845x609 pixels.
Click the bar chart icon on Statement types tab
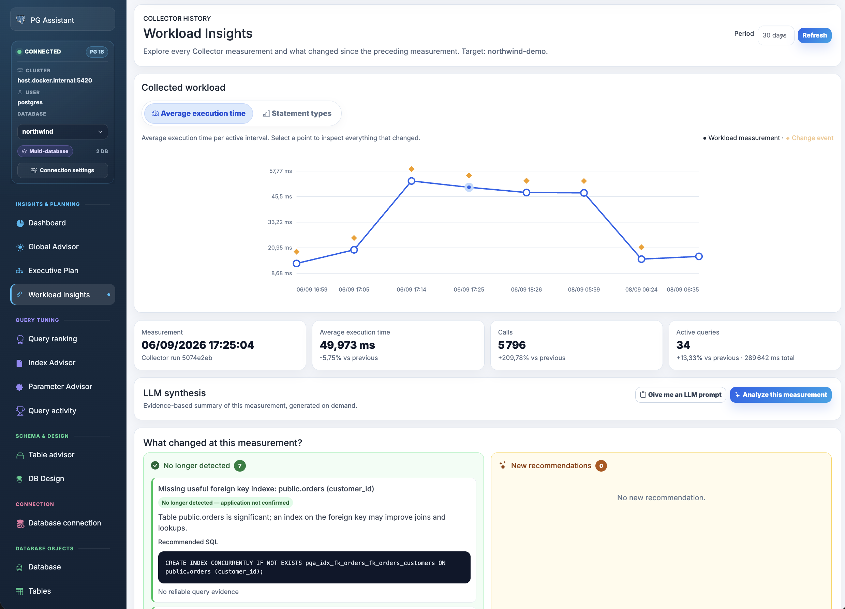[266, 113]
